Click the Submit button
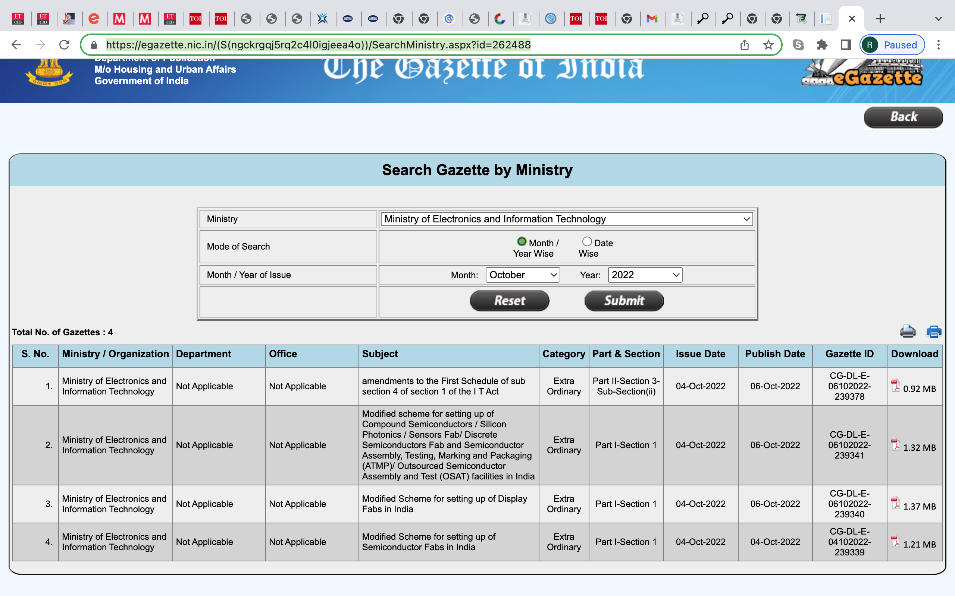 pyautogui.click(x=624, y=301)
